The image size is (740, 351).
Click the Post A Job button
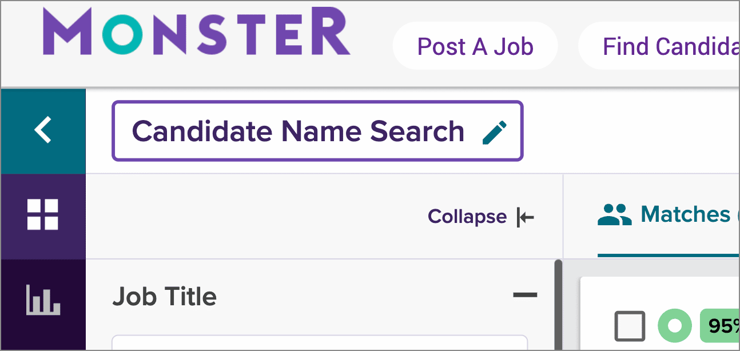[x=475, y=46]
